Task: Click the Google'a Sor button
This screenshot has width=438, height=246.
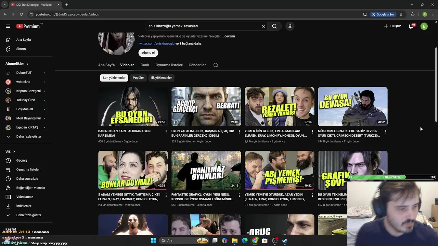Action: 383,14
